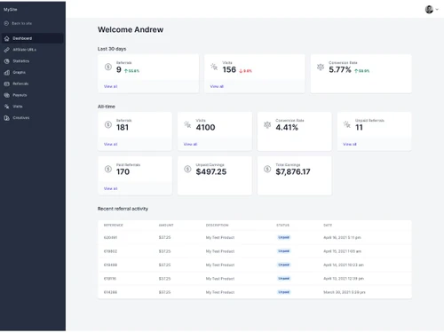Click the Creatives sidebar icon
Viewport: 444px width, 333px height.
(6, 118)
